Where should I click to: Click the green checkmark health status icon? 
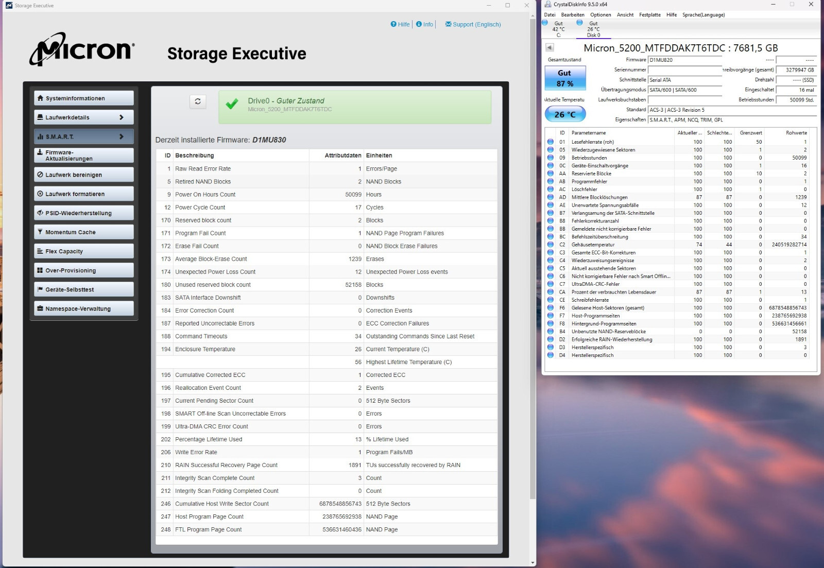tap(232, 104)
